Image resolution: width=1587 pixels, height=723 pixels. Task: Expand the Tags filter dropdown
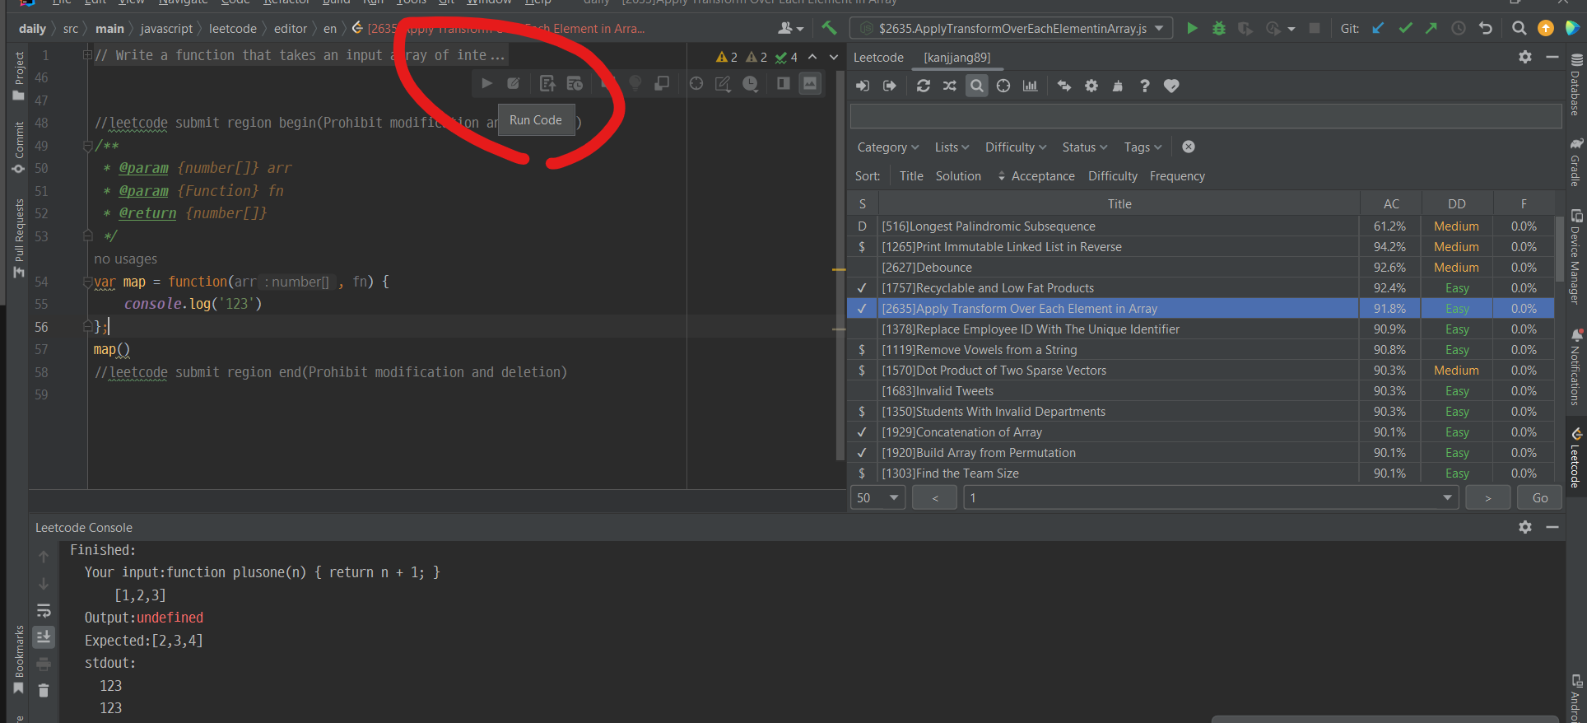(x=1143, y=147)
